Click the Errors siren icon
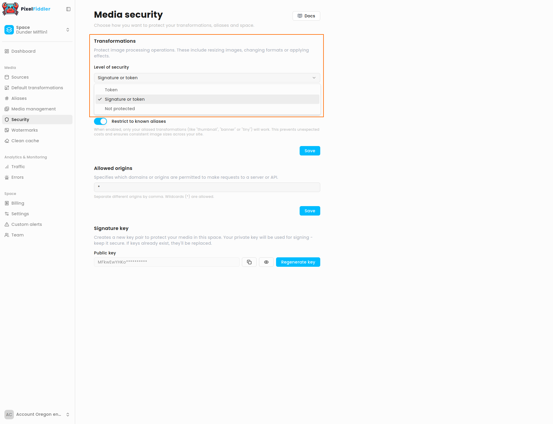This screenshot has width=553, height=424. (7, 177)
